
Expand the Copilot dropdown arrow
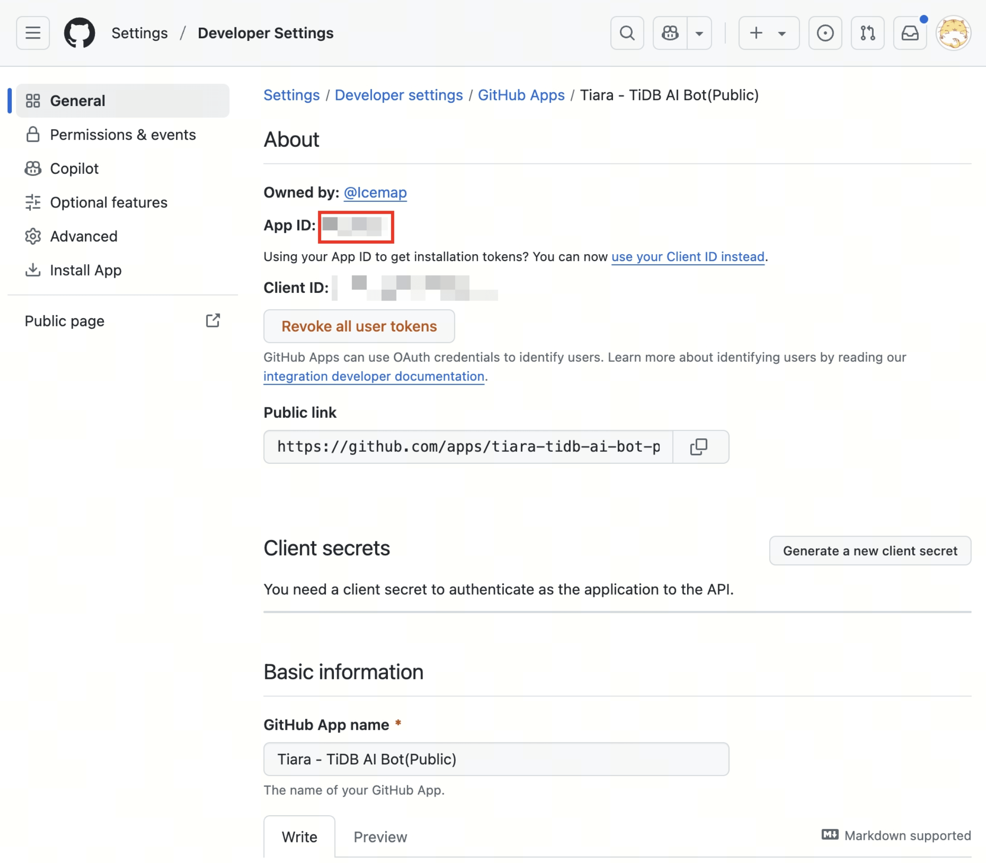tap(699, 33)
